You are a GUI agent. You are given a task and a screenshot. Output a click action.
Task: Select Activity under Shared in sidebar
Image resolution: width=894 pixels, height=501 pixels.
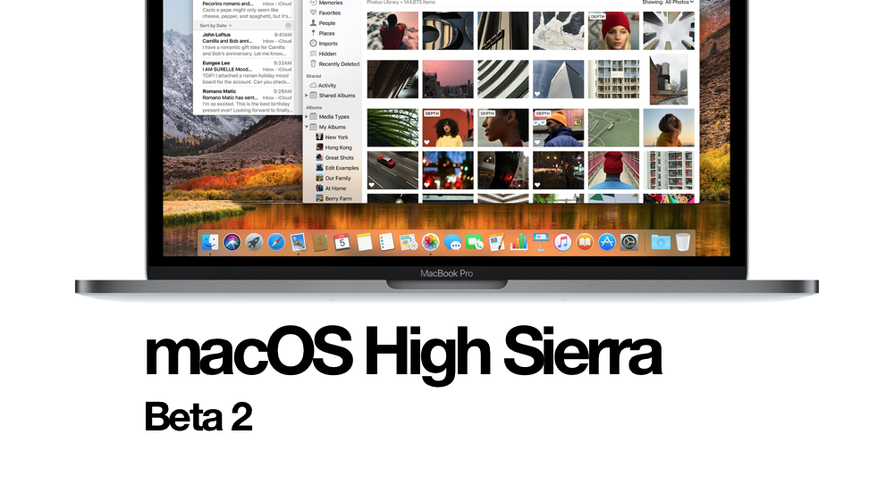click(x=323, y=86)
